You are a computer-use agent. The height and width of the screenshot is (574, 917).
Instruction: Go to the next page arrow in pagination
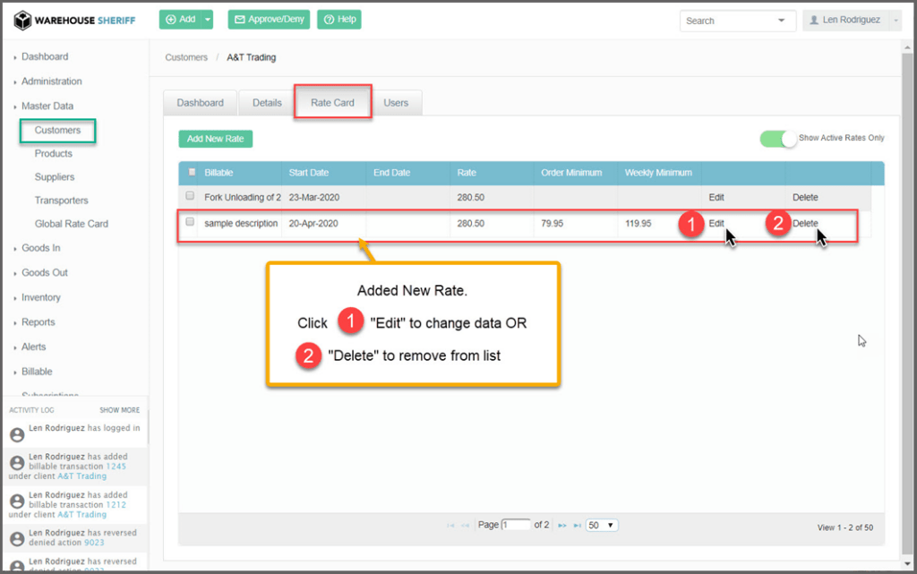pos(562,526)
